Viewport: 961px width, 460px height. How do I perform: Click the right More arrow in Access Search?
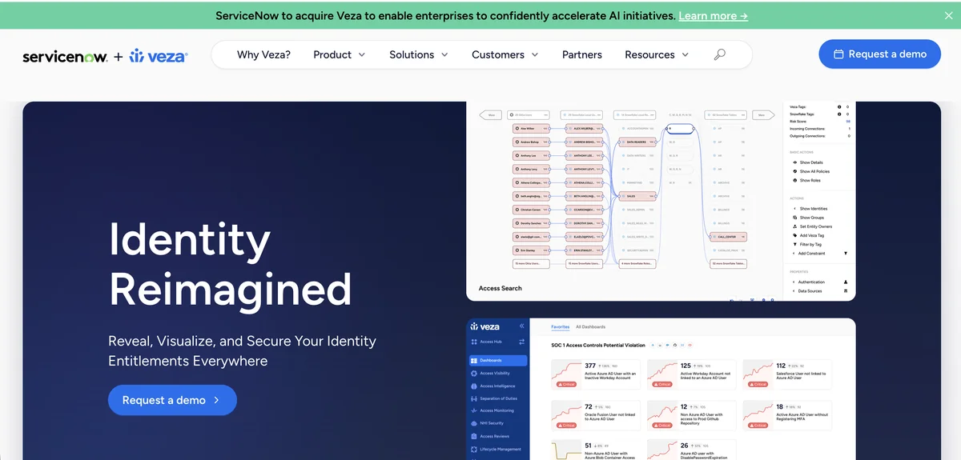pos(765,115)
